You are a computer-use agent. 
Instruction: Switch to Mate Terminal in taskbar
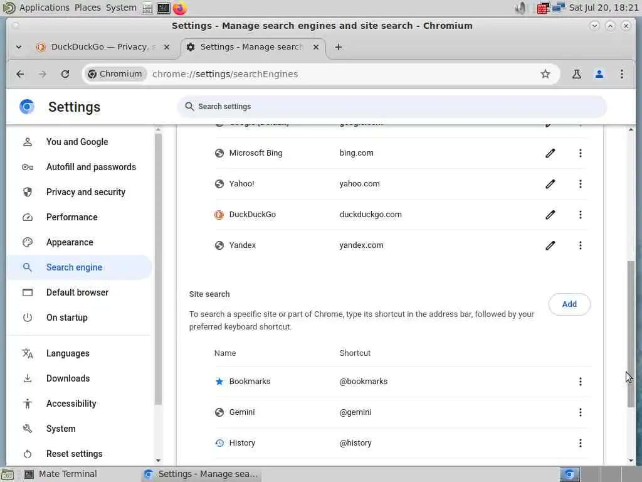(61, 474)
